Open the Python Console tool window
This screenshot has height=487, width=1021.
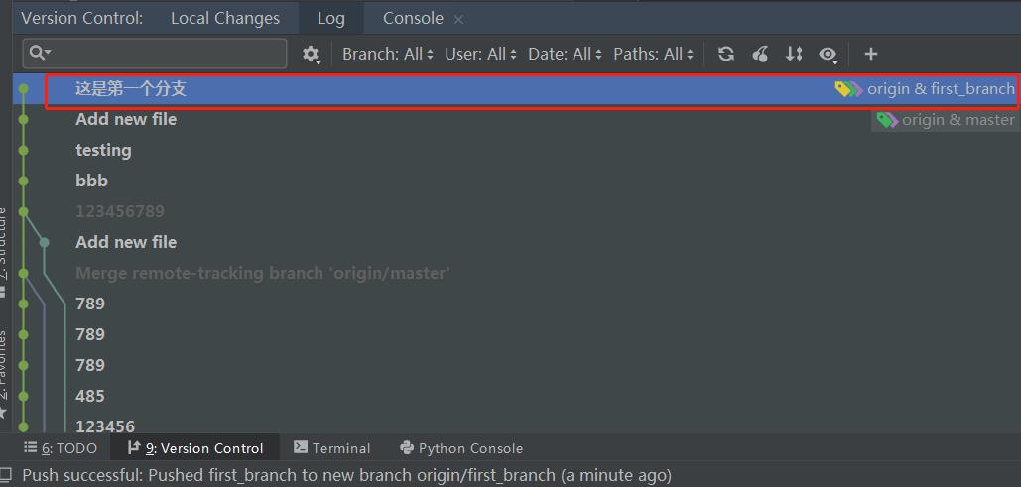(461, 448)
